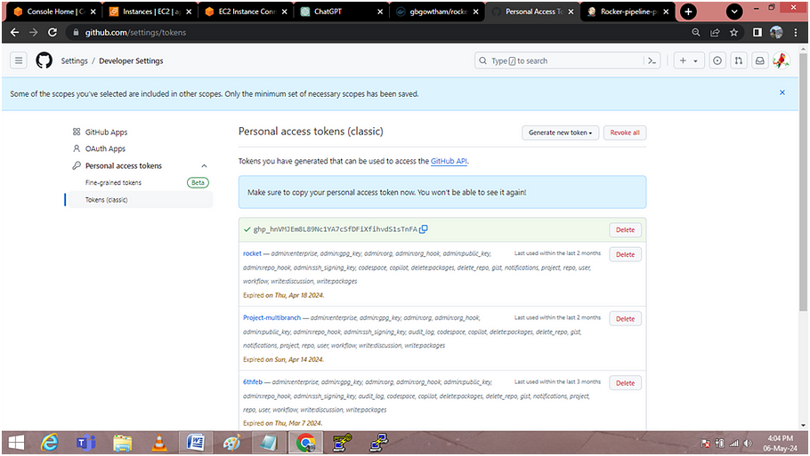Delete the Project-multibranch token
Image resolution: width=810 pixels, height=456 pixels.
(625, 319)
